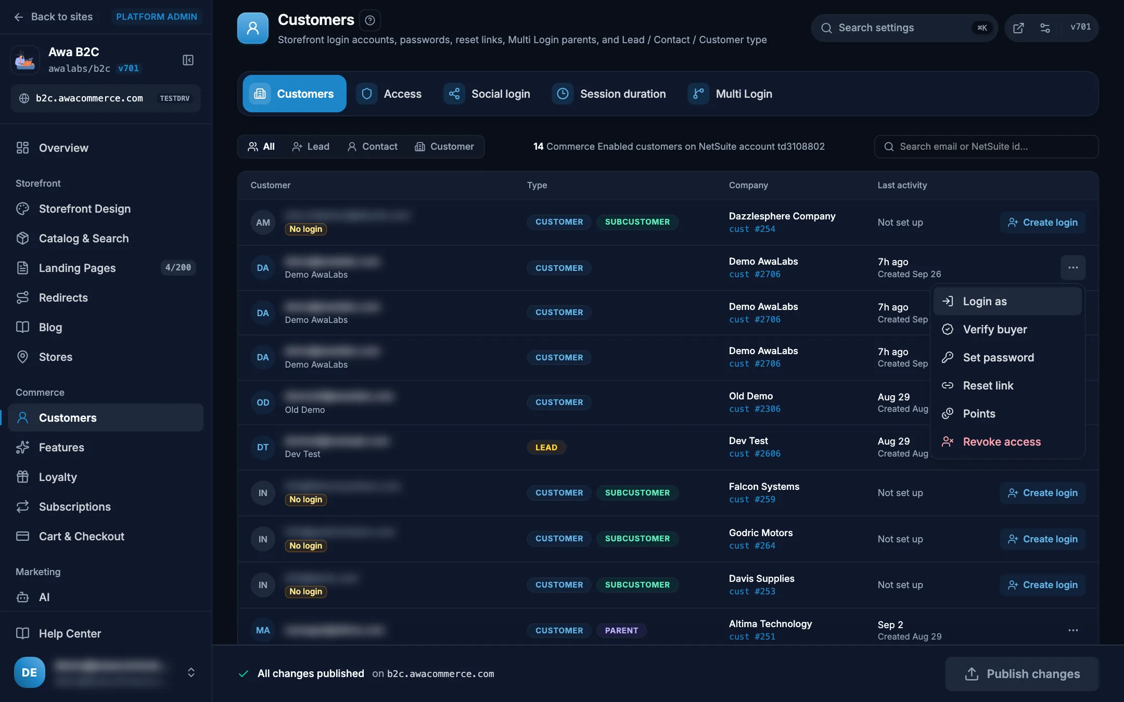Choose Login as from the menu

[x=1007, y=301]
